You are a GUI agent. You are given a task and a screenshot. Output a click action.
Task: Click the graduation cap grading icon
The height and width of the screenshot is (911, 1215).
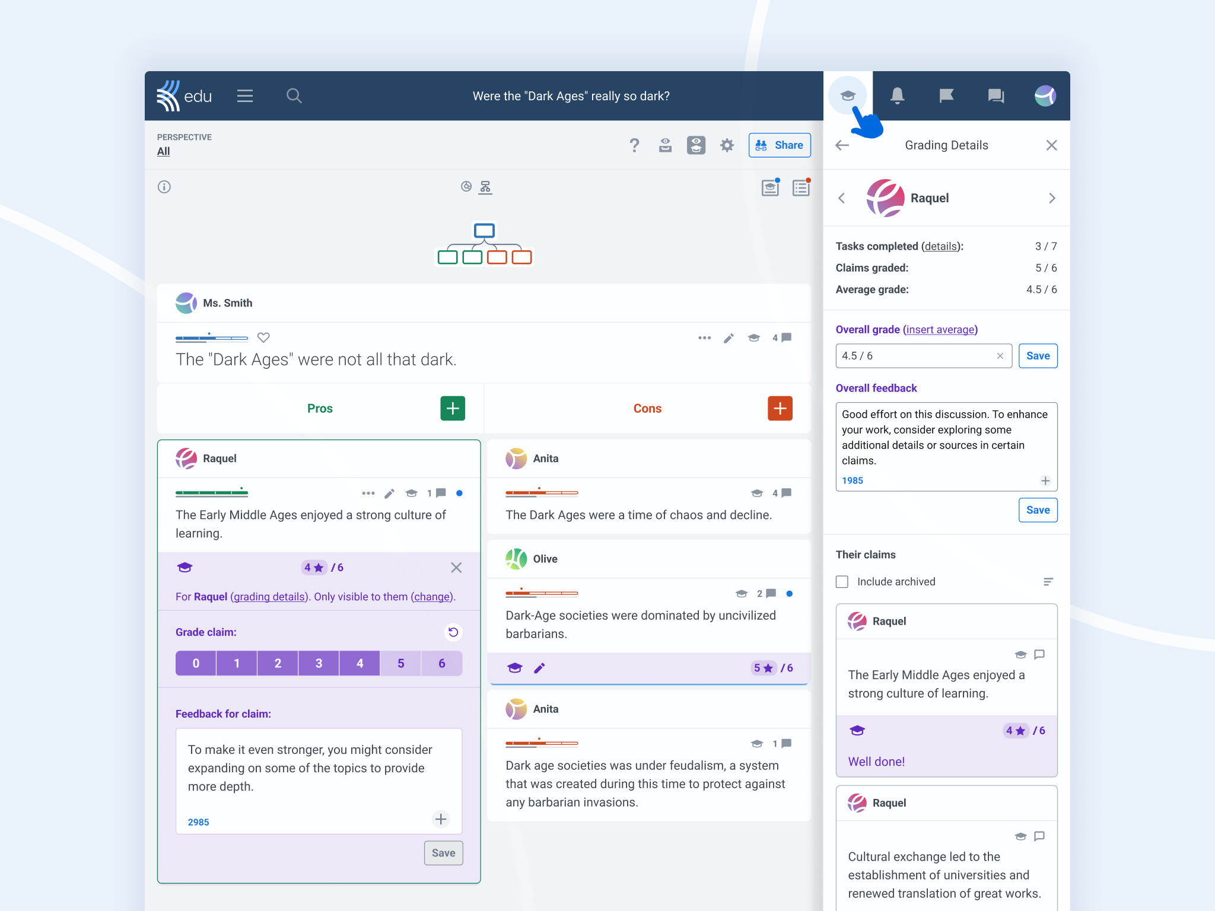pos(848,95)
